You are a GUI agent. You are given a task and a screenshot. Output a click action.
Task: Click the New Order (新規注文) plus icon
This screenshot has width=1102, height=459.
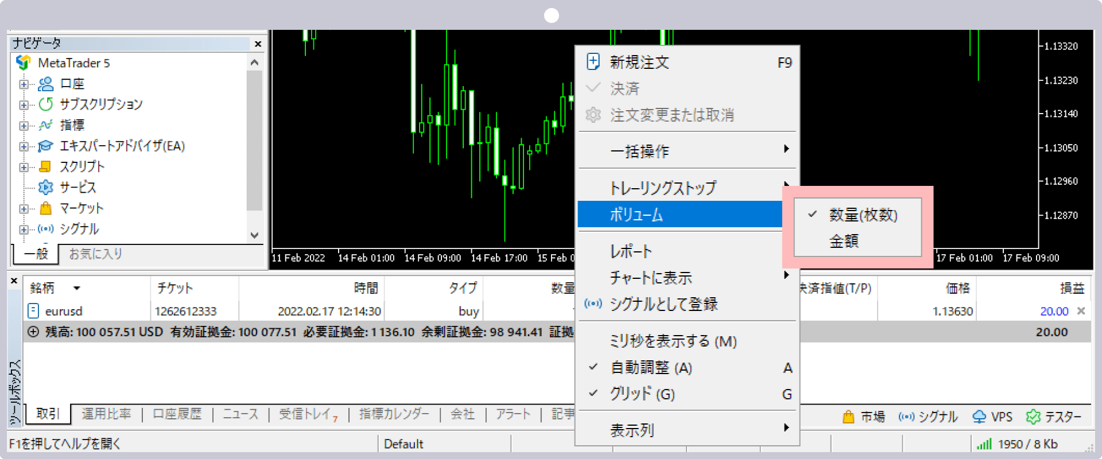pyautogui.click(x=593, y=61)
